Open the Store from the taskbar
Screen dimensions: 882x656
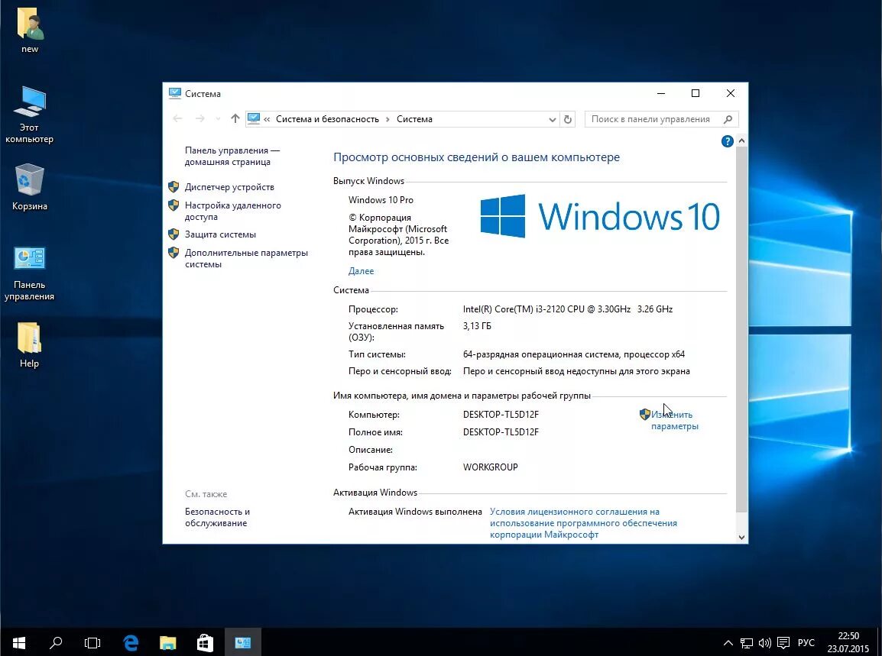tap(205, 642)
